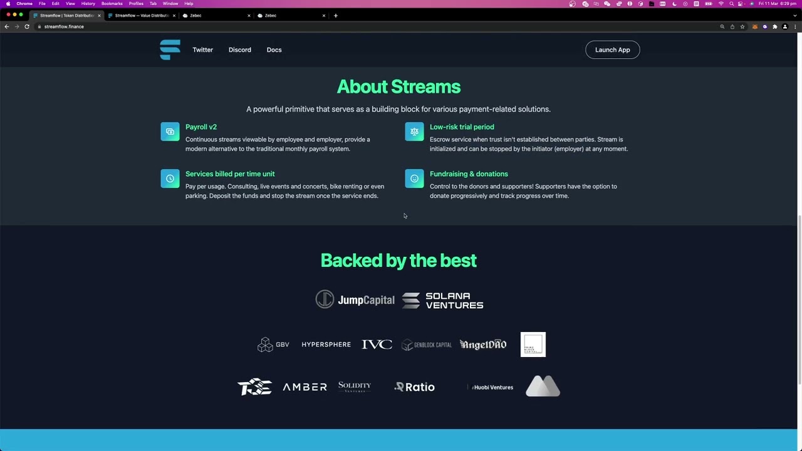Click the Jump Capital logo
The image size is (802, 451).
pos(355,299)
